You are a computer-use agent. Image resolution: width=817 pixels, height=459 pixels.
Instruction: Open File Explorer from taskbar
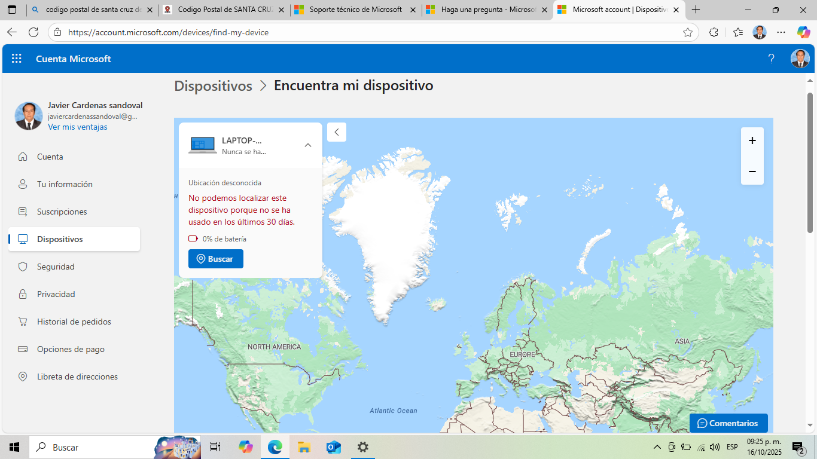pyautogui.click(x=304, y=447)
